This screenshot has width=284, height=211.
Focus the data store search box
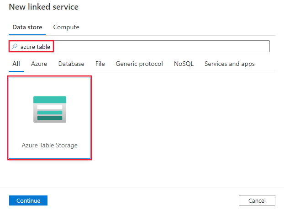pos(155,46)
